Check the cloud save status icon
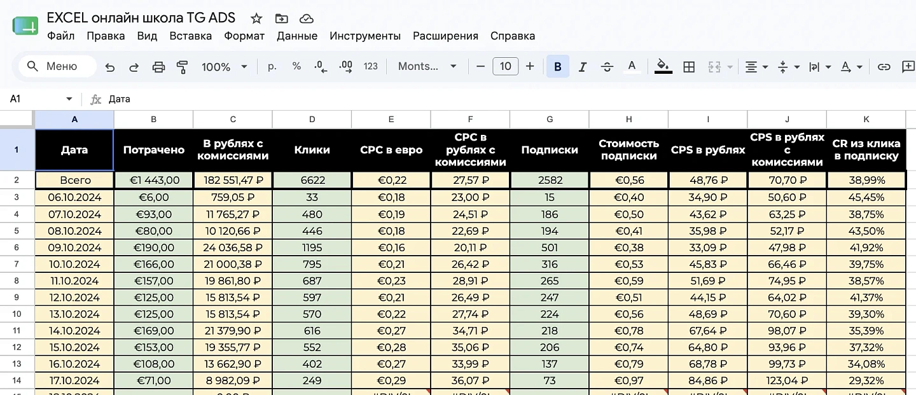 (x=307, y=18)
